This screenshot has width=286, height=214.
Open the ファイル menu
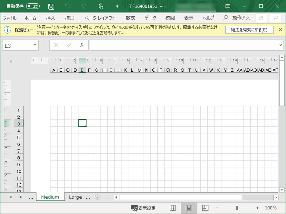pos(10,18)
